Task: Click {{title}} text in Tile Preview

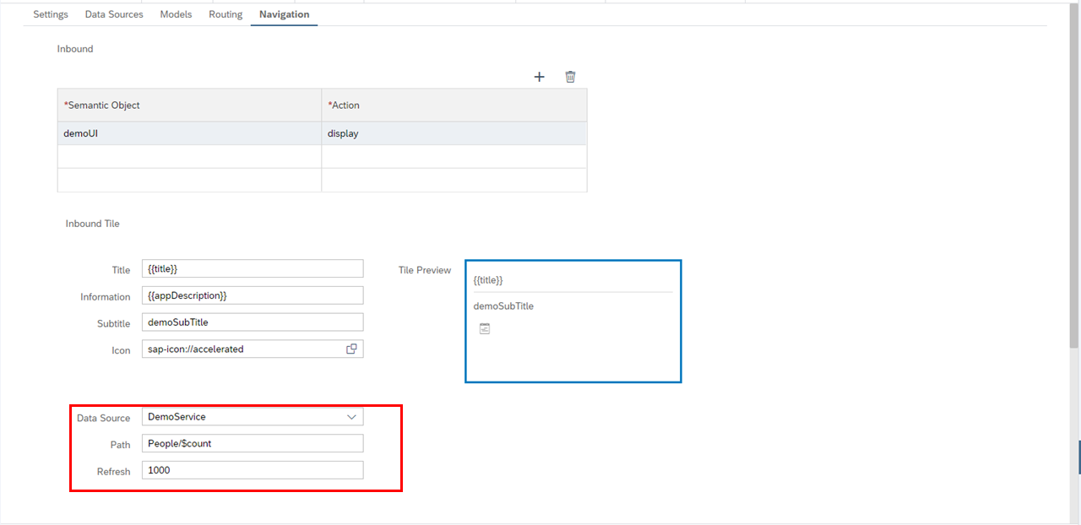Action: (488, 279)
